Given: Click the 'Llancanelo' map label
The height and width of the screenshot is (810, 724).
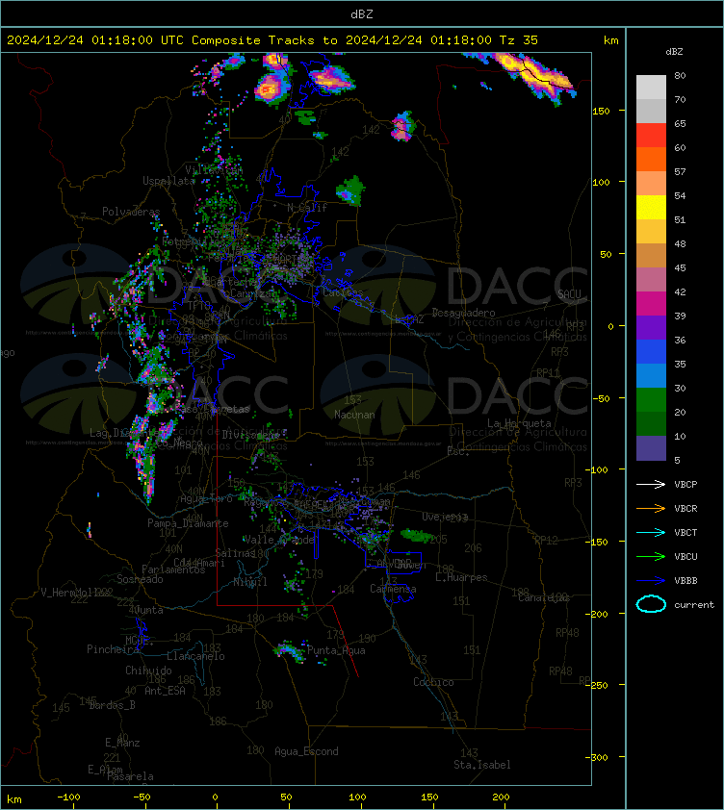Looking at the screenshot, I should tap(195, 656).
